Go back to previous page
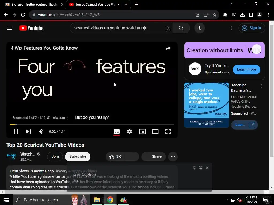This screenshot has width=274, height=205. 6,15
